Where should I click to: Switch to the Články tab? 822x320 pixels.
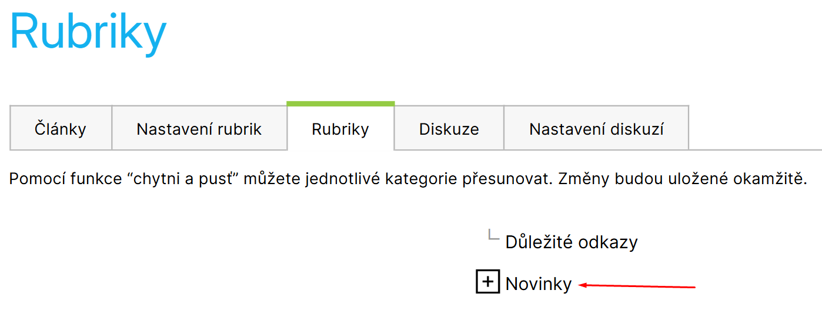[x=61, y=129]
